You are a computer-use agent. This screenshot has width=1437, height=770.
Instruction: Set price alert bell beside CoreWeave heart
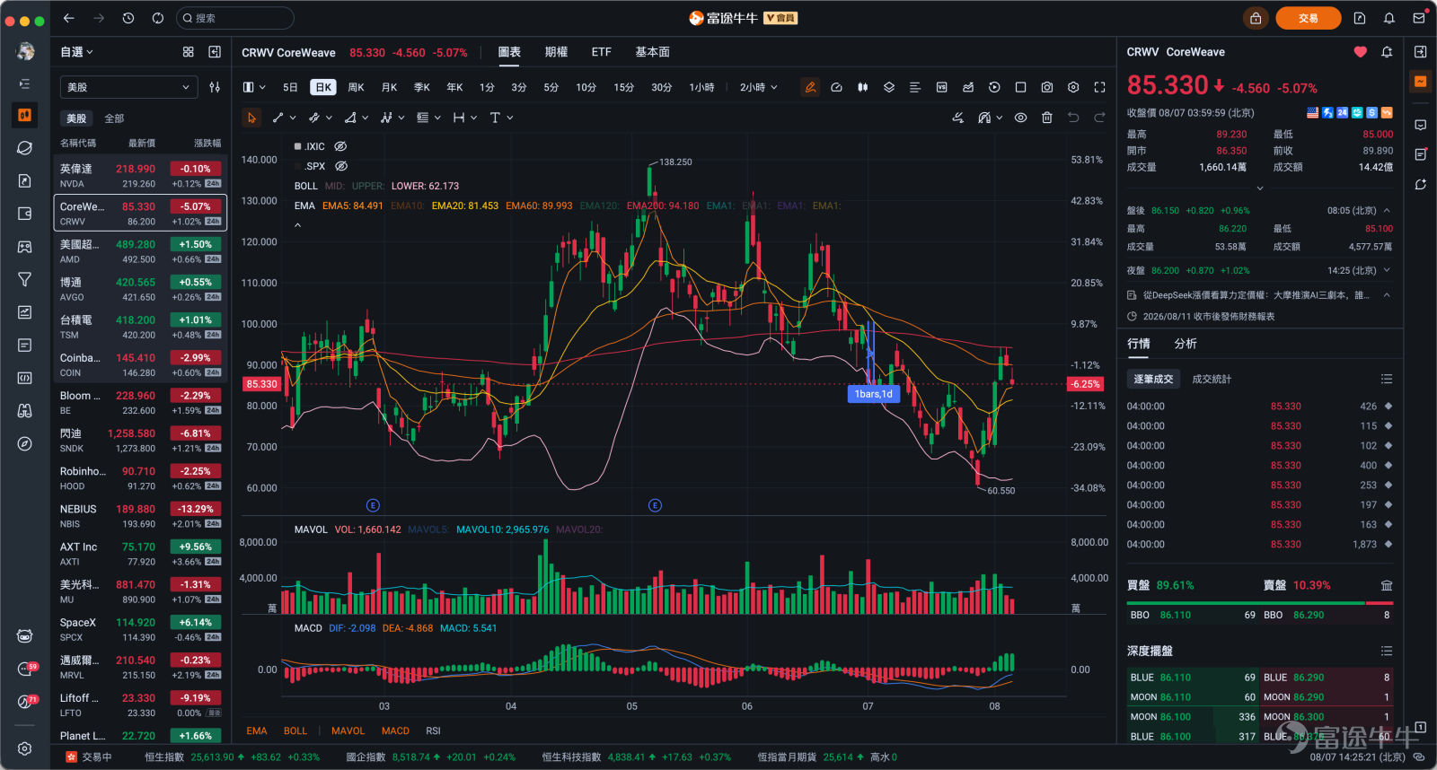[x=1387, y=52]
